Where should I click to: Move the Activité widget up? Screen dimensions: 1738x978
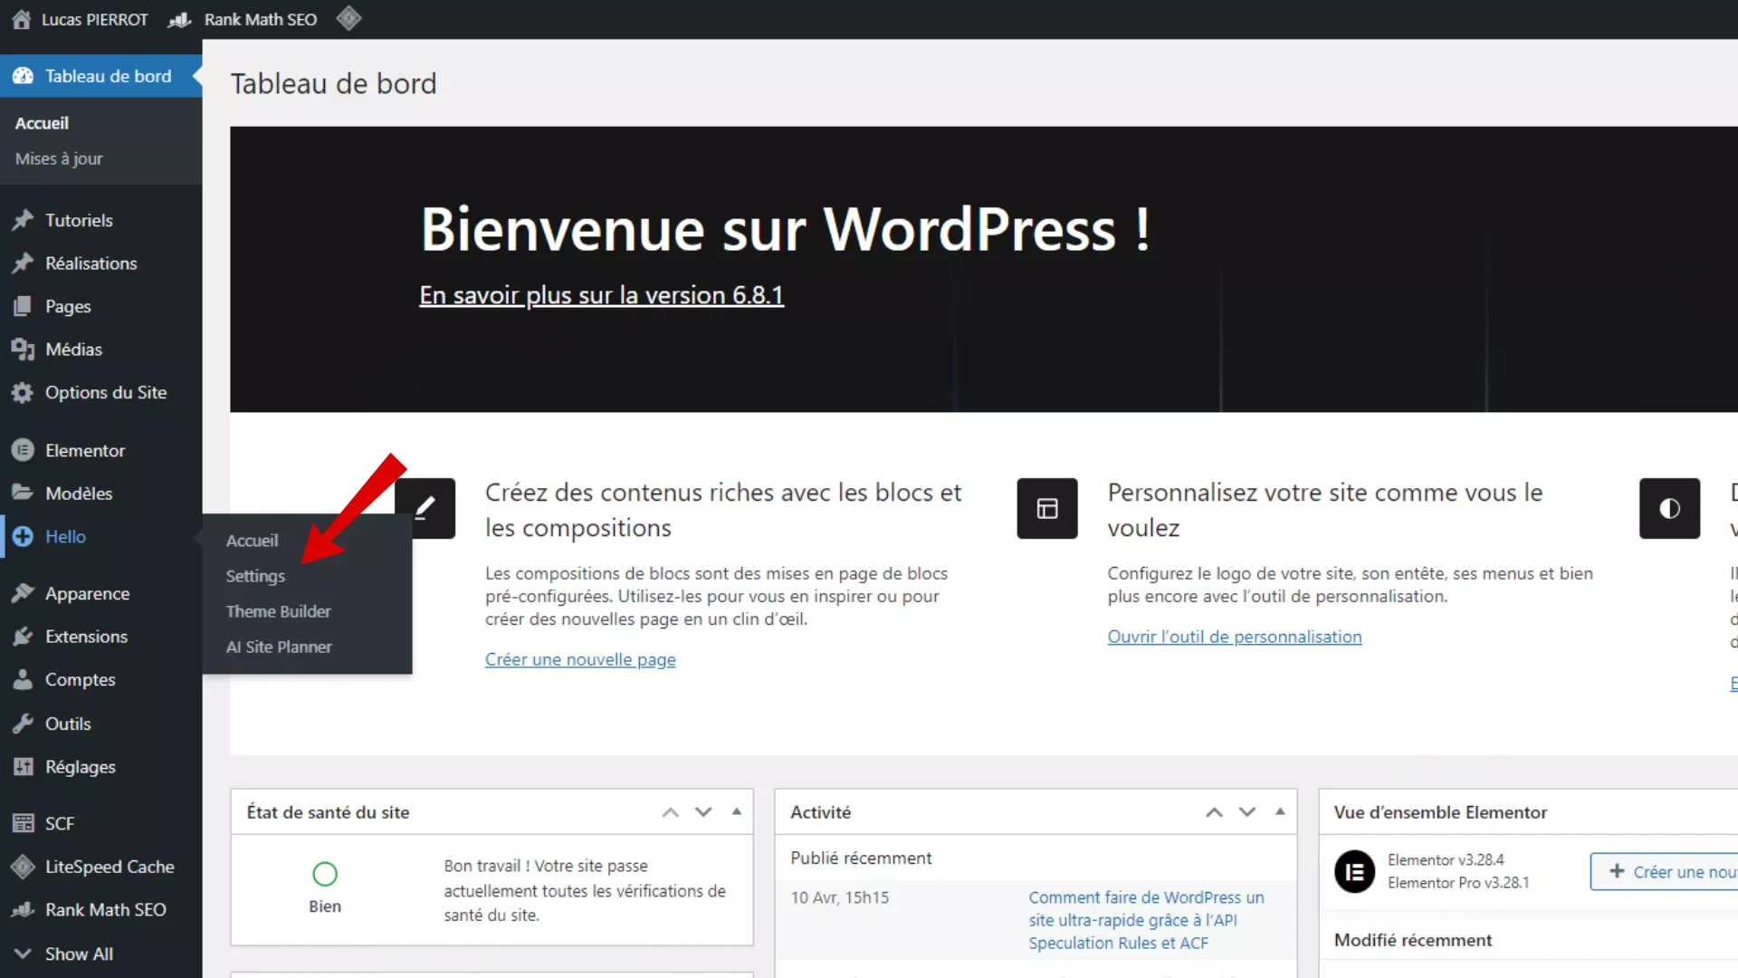1214,812
